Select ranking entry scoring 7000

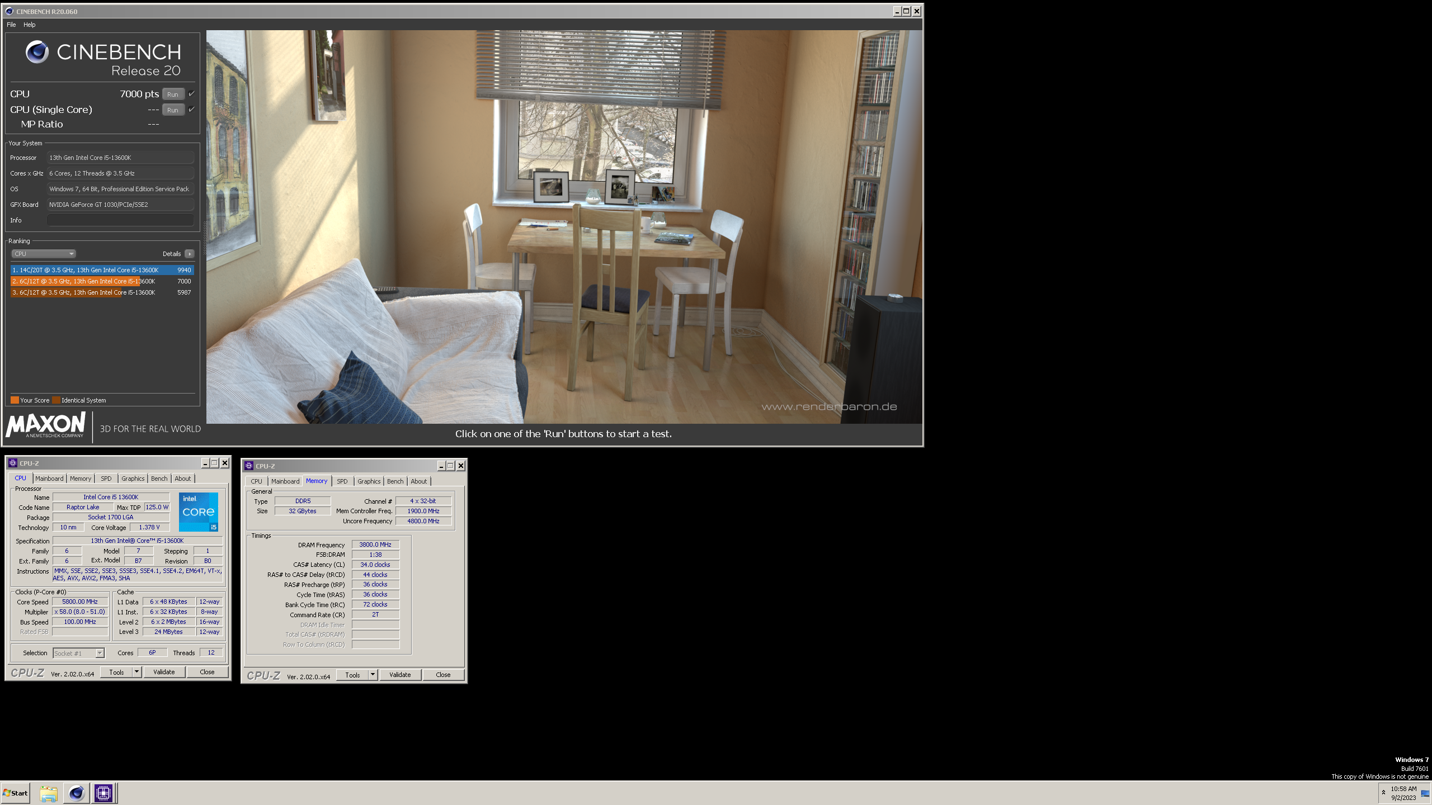(102, 281)
